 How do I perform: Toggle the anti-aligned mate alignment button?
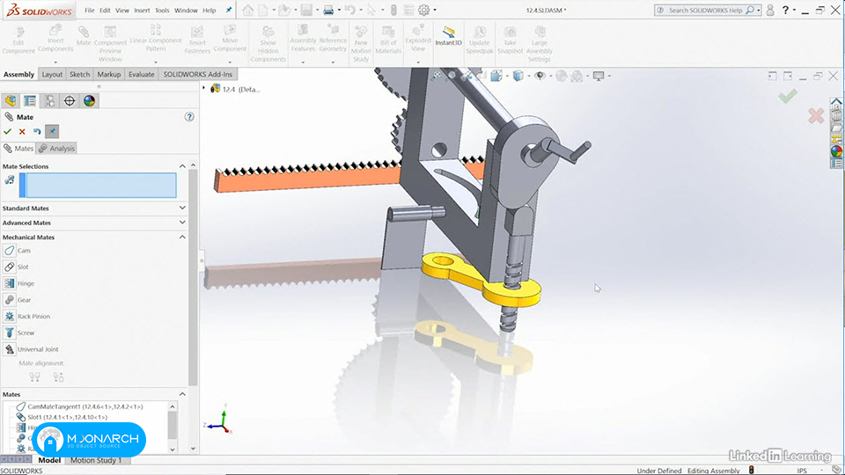58,377
